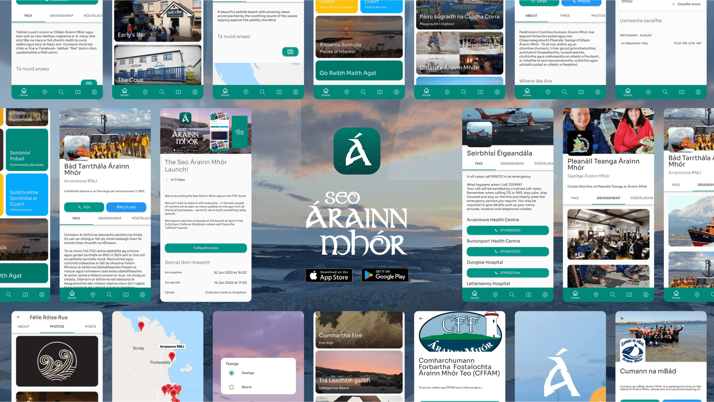Open ABOUT tab on the Email/Phone screen
The width and height of the screenshot is (714, 402).
pos(531,16)
